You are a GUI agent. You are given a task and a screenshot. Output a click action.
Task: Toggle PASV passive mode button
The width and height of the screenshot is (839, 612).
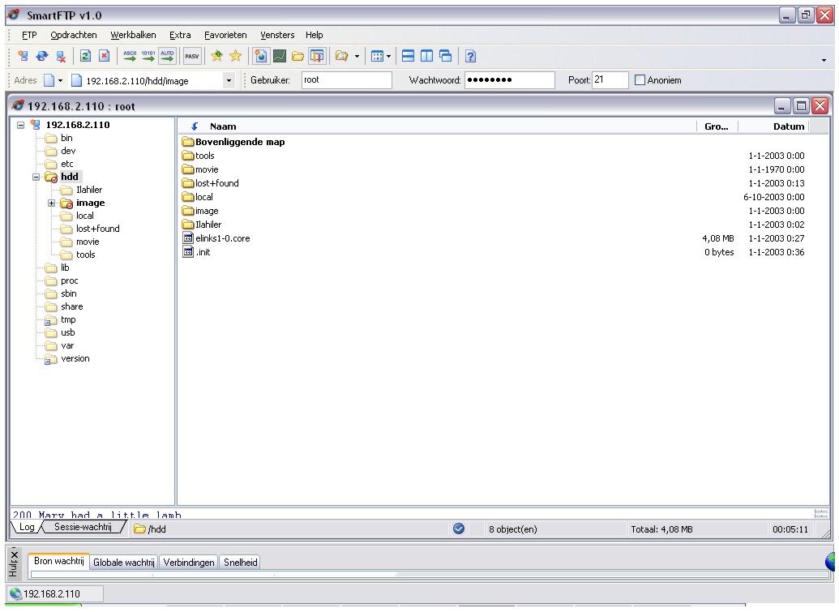[192, 56]
